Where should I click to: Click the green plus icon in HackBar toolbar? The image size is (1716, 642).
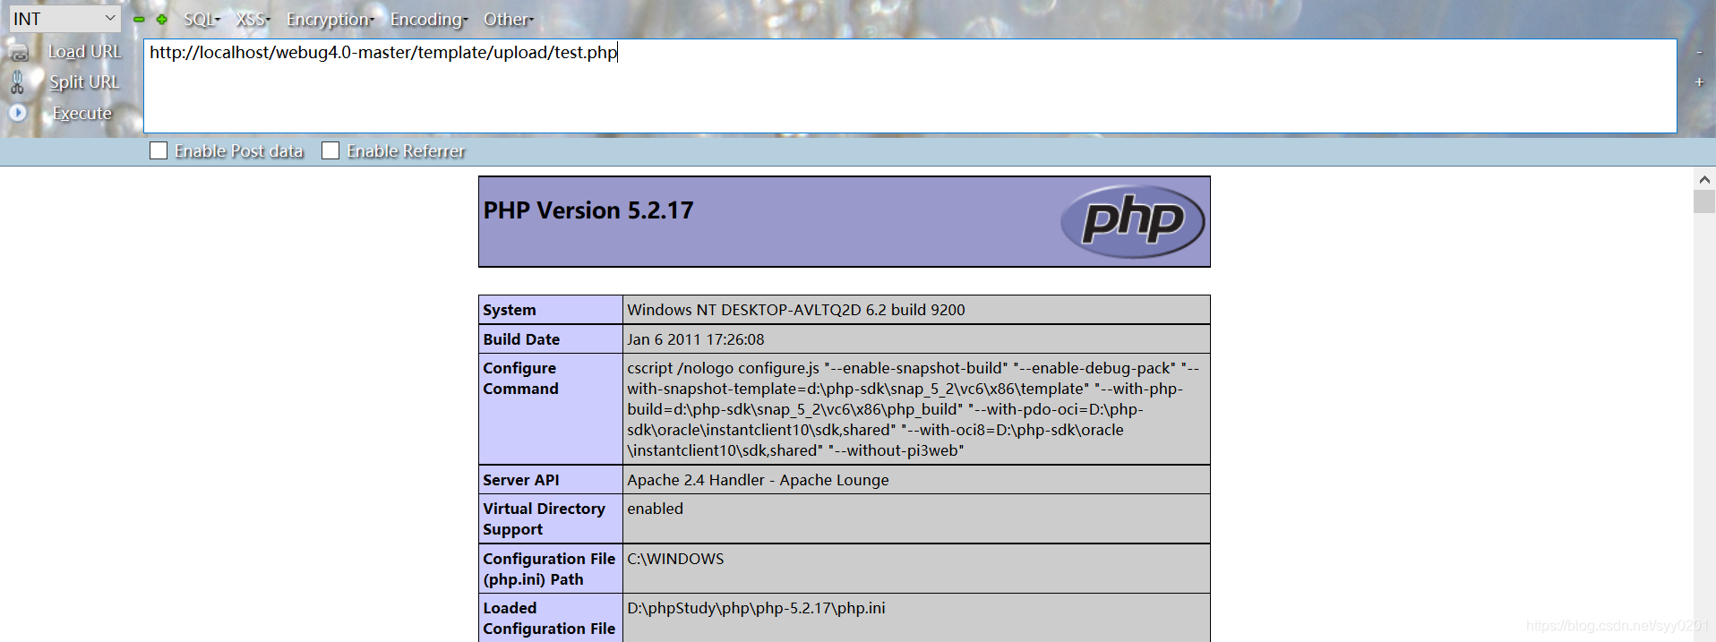[x=161, y=19]
